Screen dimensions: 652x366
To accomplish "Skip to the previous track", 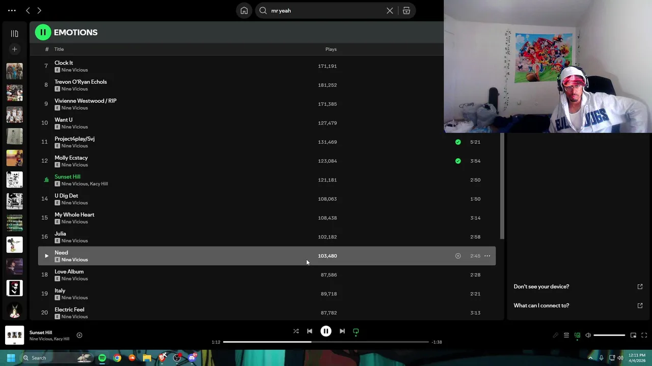I will pyautogui.click(x=310, y=331).
